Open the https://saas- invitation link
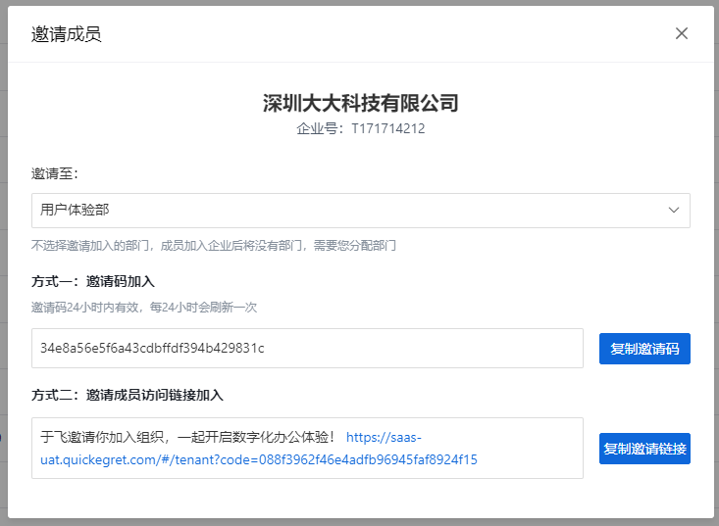The width and height of the screenshot is (719, 526). pos(384,438)
